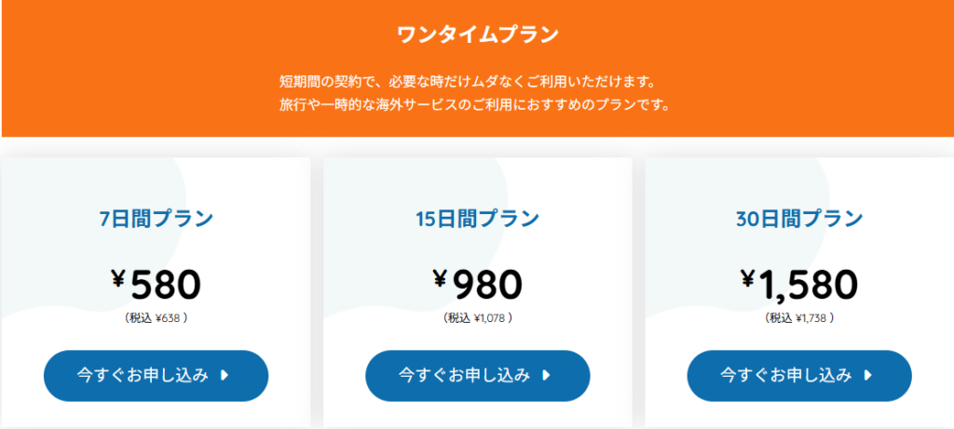
Task: Click the 15日間プラン heading
Action: (x=478, y=220)
